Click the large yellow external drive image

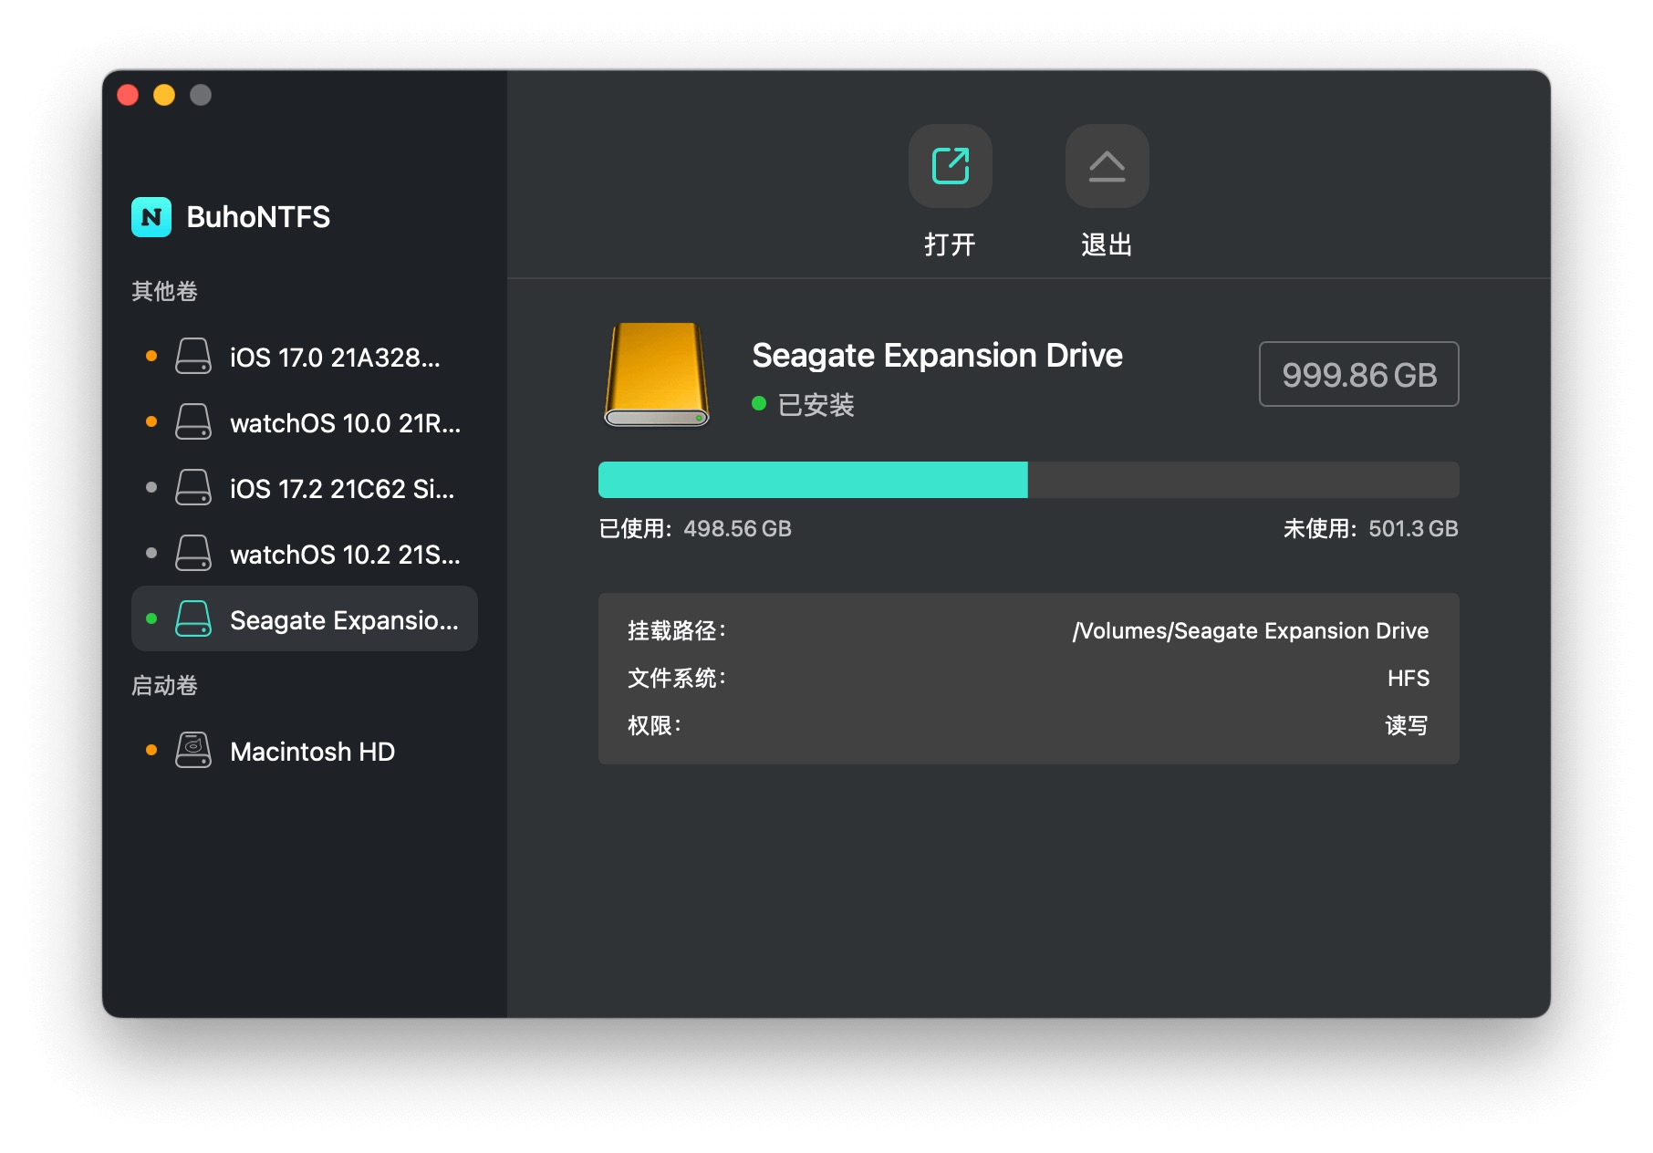point(657,374)
